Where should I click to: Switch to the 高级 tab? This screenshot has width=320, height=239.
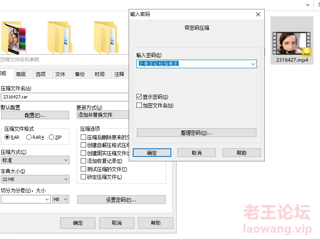coord(21,74)
